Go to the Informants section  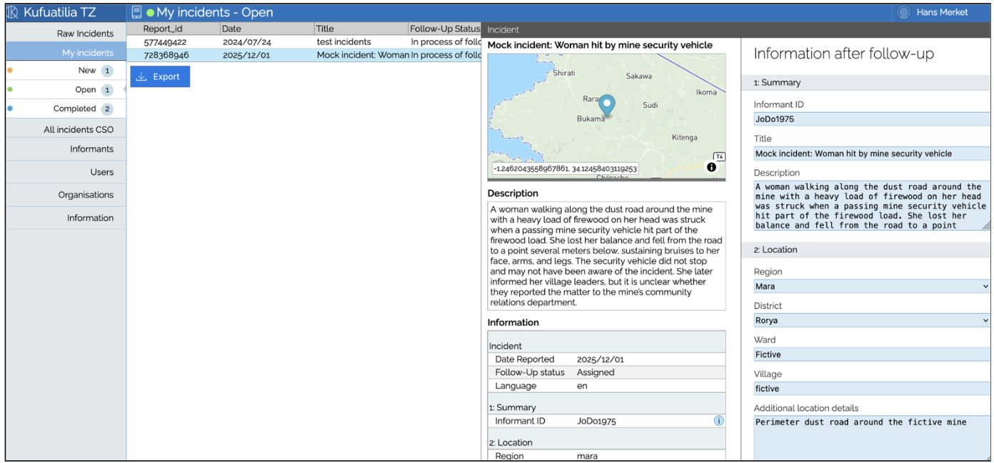(91, 149)
